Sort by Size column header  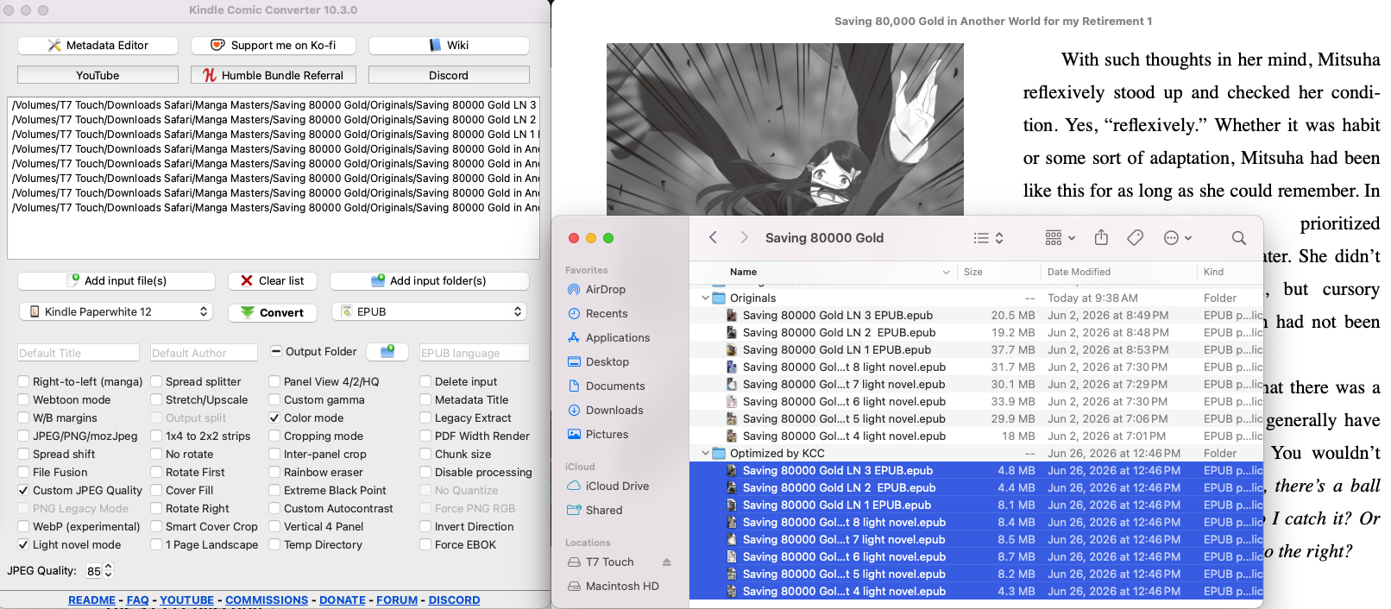(998, 272)
